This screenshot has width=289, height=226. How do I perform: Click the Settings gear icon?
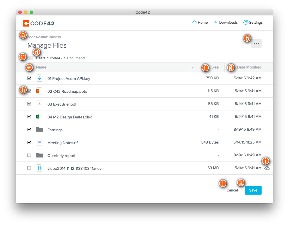(x=246, y=22)
